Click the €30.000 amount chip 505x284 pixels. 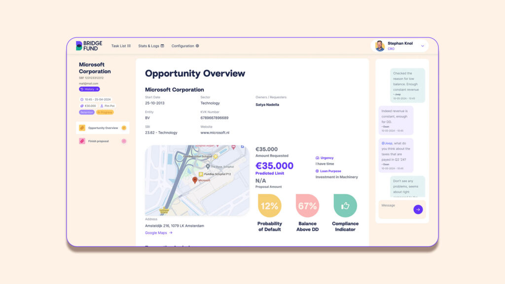click(x=88, y=106)
